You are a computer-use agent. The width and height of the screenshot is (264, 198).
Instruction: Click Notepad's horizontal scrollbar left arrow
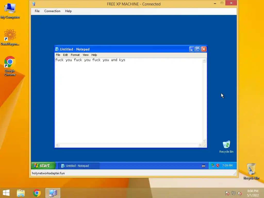click(x=57, y=145)
